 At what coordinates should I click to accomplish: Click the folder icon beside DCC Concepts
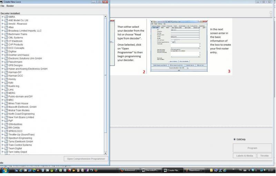(x=6, y=48)
